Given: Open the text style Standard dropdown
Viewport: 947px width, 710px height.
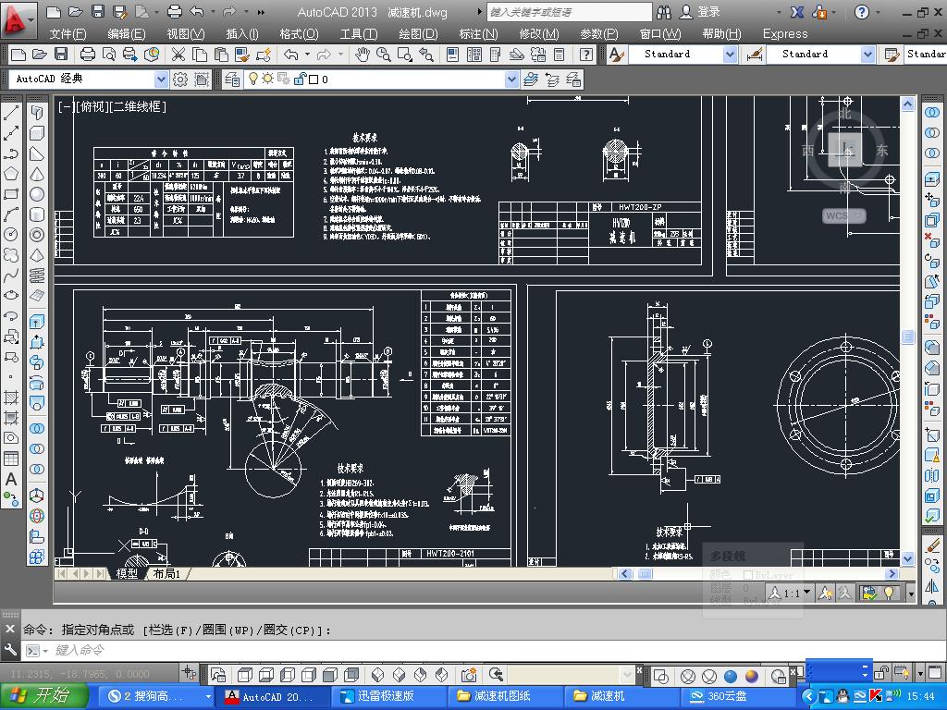Looking at the screenshot, I should point(729,55).
